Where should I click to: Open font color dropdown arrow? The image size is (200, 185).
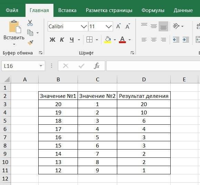(130, 40)
